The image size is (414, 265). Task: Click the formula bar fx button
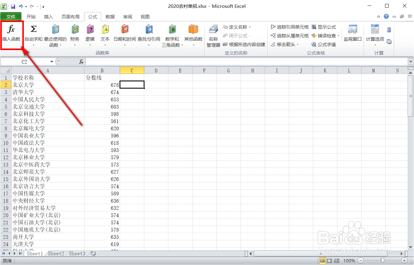coord(81,62)
